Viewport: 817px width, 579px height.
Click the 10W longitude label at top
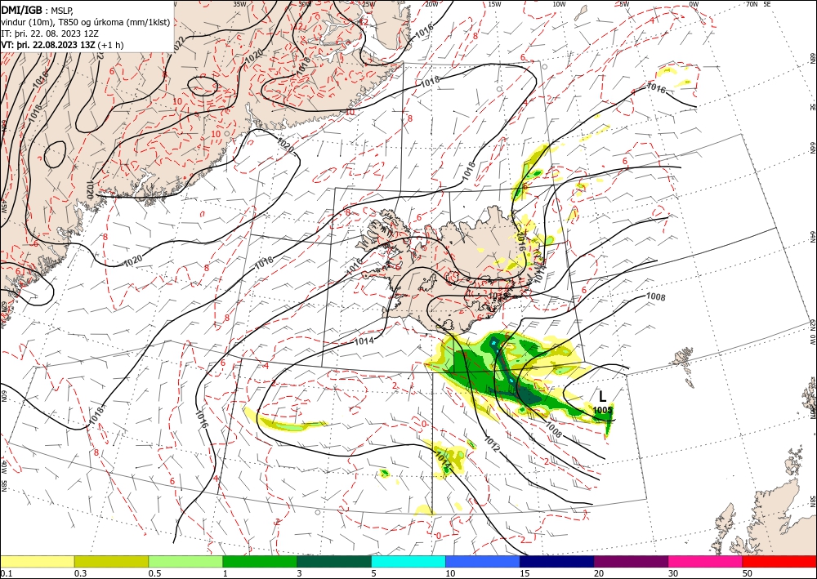[559, 3]
